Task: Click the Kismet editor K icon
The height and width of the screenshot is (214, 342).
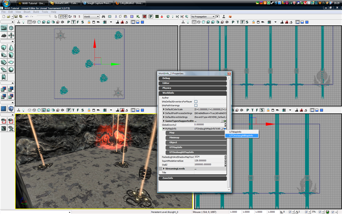Action: pyautogui.click(x=138, y=17)
